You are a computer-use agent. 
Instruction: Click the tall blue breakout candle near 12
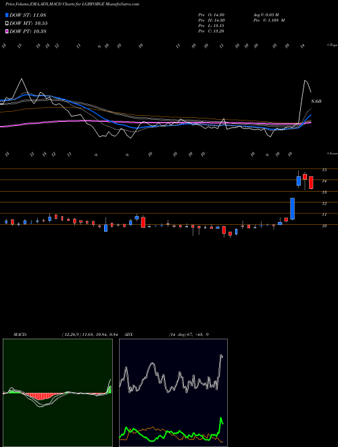(292, 209)
